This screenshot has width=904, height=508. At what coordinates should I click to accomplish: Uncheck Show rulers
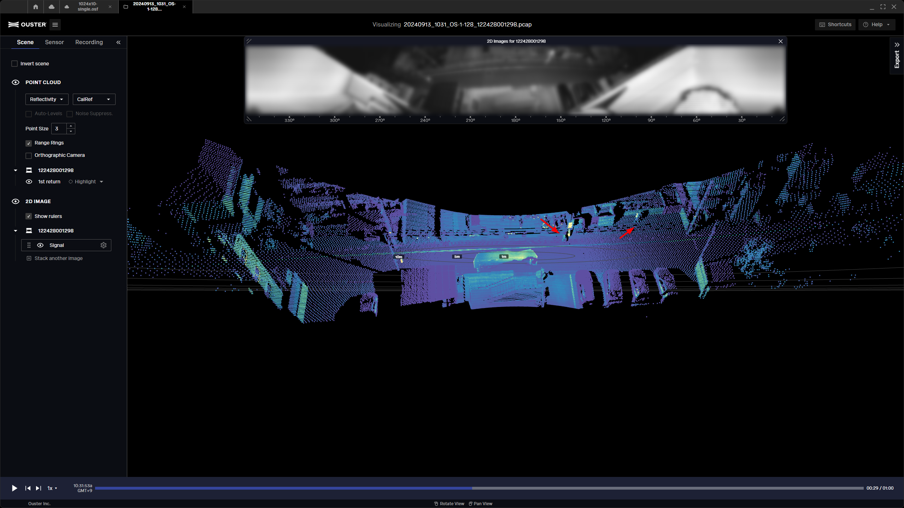tap(29, 216)
